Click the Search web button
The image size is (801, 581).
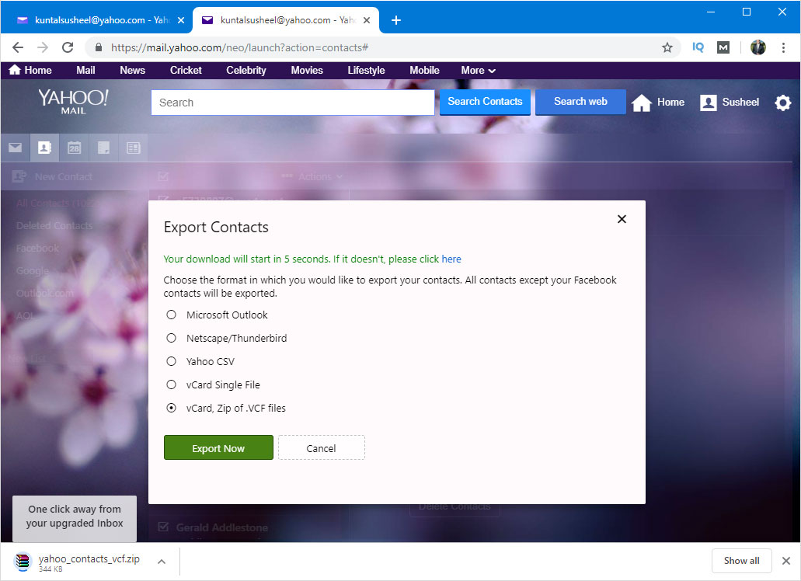(580, 102)
